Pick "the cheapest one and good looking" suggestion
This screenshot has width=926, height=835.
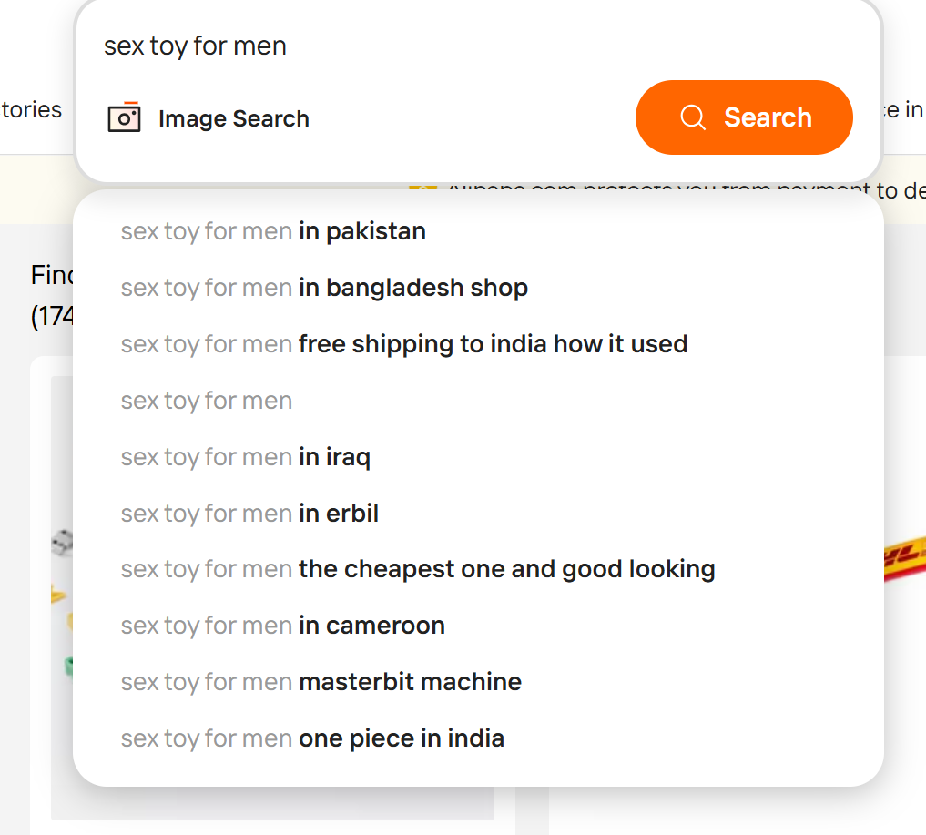pyautogui.click(x=418, y=570)
